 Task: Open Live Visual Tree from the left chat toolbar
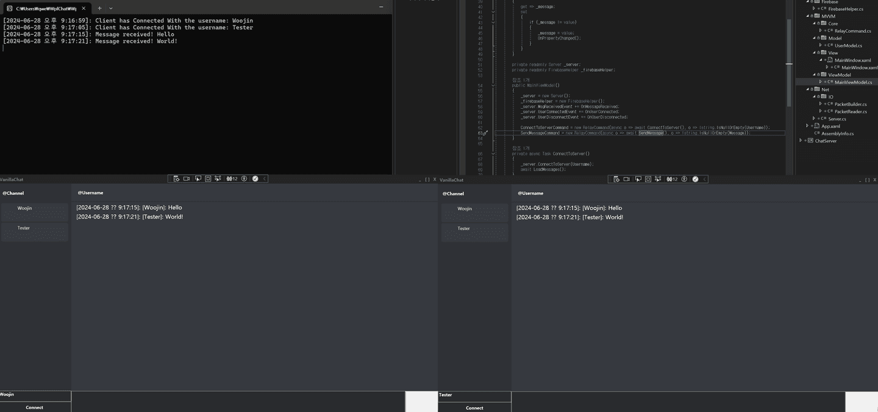177,178
